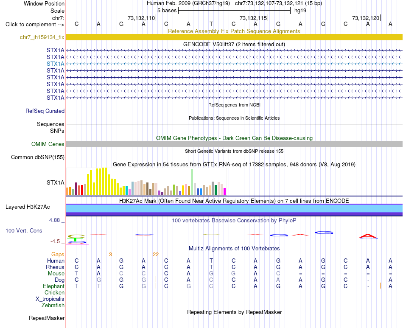403x328 pixels.
Task: Click the H3K27Ac Mark track title
Action: pyautogui.click(x=234, y=201)
